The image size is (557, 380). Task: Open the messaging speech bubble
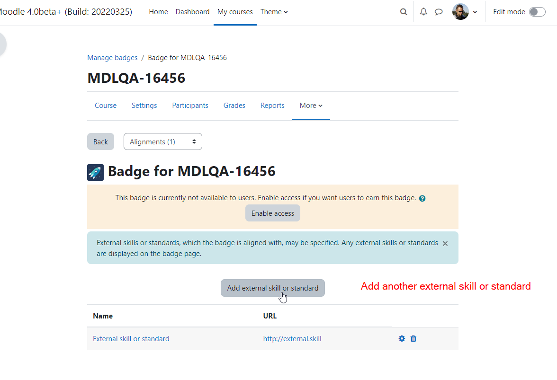pyautogui.click(x=439, y=12)
